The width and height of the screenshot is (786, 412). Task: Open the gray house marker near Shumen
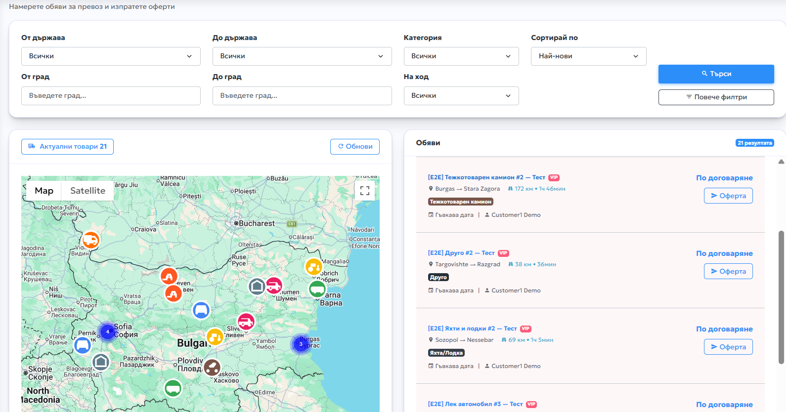257,286
